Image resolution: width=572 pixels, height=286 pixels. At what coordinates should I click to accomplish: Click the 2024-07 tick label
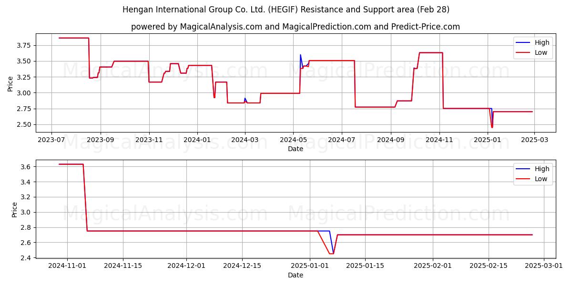click(342, 140)
